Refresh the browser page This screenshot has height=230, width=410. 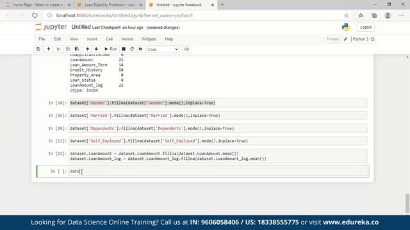click(x=35, y=15)
